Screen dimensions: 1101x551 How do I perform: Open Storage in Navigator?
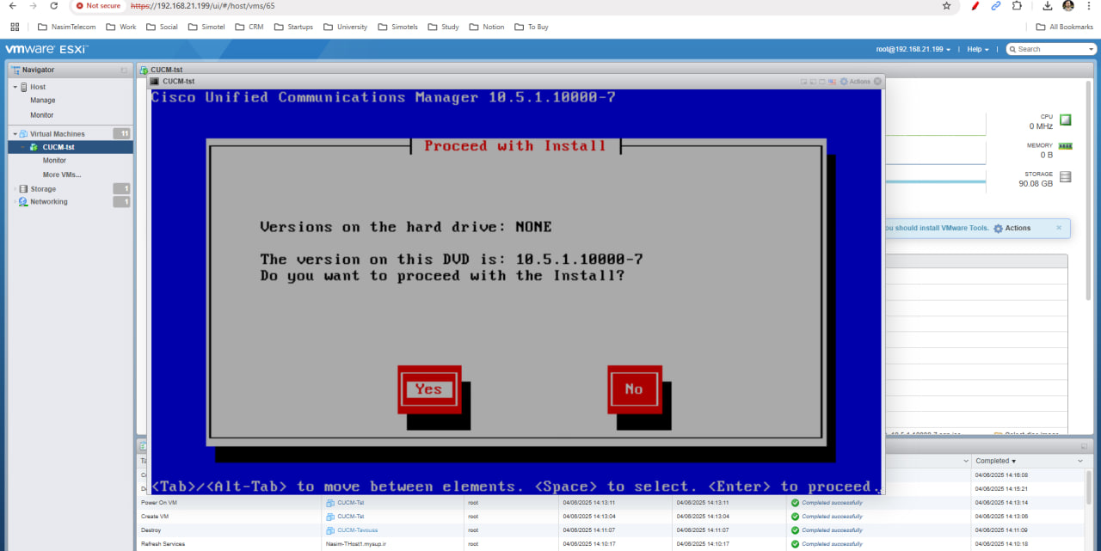43,189
